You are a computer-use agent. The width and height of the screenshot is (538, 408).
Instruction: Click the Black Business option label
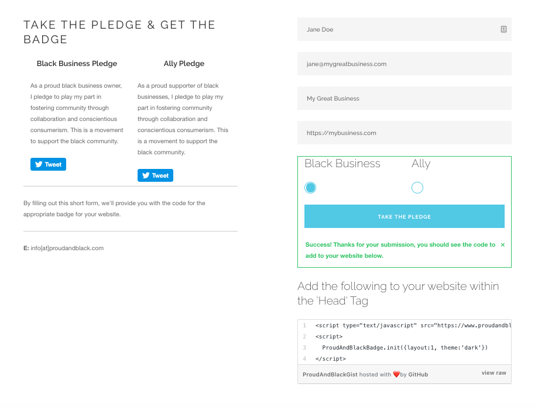(x=342, y=164)
